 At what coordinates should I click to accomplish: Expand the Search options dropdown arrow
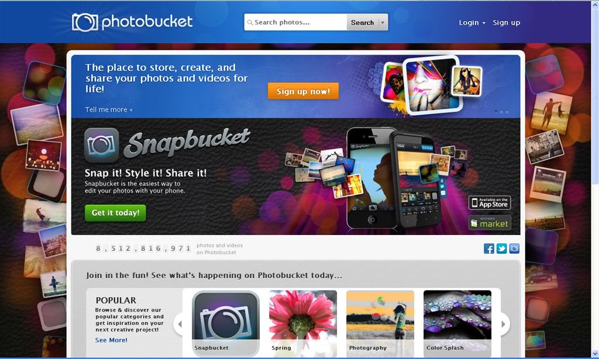coord(383,23)
